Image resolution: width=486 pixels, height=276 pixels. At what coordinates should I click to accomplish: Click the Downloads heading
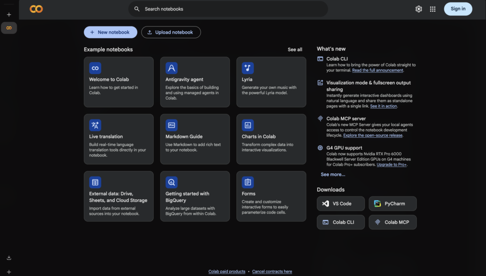(330, 190)
